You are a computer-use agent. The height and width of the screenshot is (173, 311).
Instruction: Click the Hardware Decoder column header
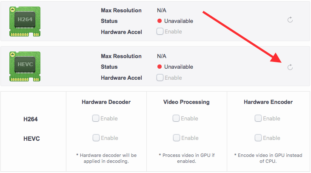coord(106,102)
